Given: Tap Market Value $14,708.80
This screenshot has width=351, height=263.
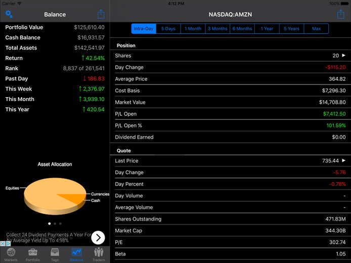Looking at the screenshot, I should [230, 102].
